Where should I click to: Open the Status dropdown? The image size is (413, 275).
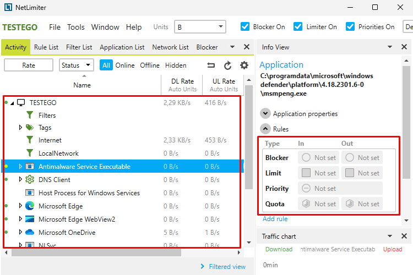click(77, 65)
